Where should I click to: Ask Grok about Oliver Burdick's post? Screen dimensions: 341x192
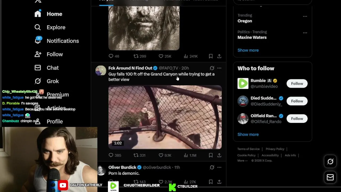pyautogui.click(x=212, y=167)
